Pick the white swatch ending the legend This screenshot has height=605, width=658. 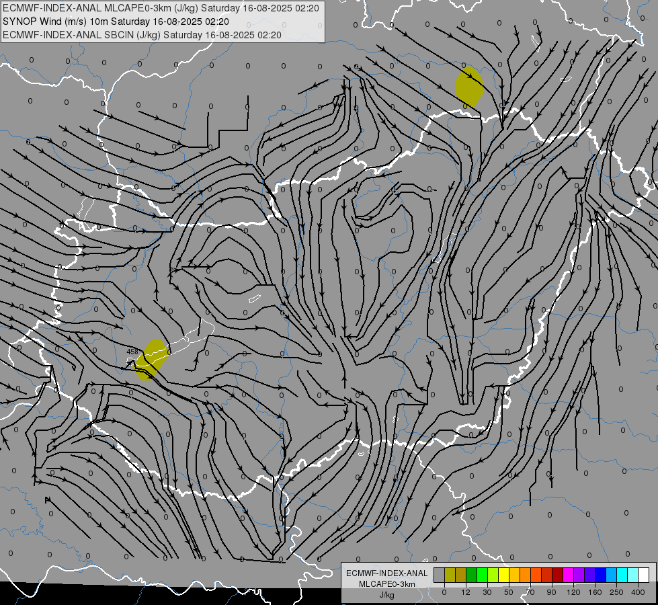(x=643, y=575)
